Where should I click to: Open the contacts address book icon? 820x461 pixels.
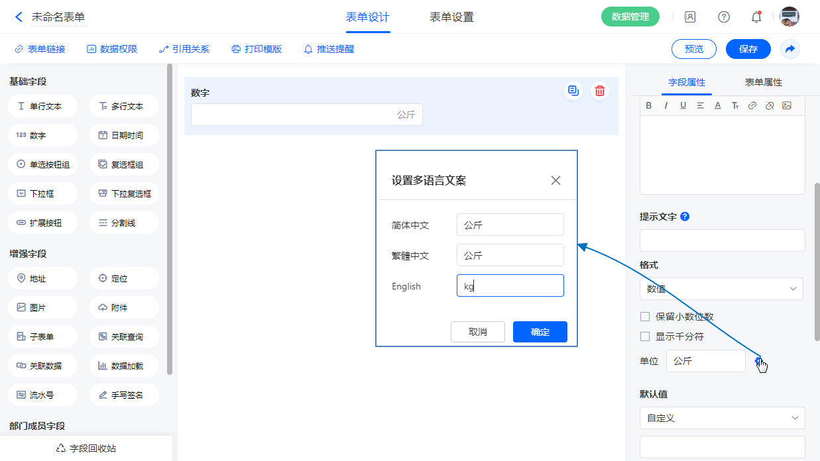(x=690, y=17)
